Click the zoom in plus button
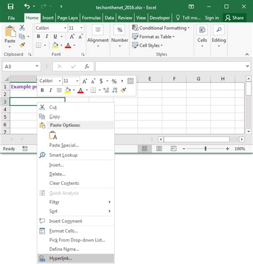This screenshot has width=253, height=264. click(227, 148)
